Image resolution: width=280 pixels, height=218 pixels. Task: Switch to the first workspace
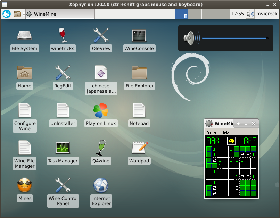[x=181, y=14]
